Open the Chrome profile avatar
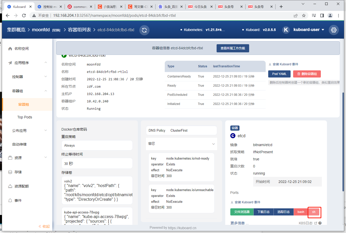 [330, 15]
